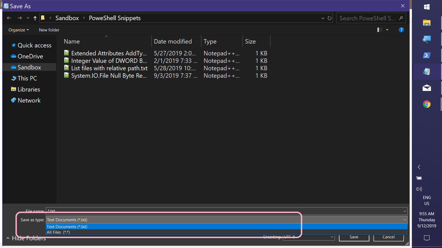Open the Windows Start button
Image resolution: width=442 pixels, height=248 pixels.
click(x=427, y=7)
